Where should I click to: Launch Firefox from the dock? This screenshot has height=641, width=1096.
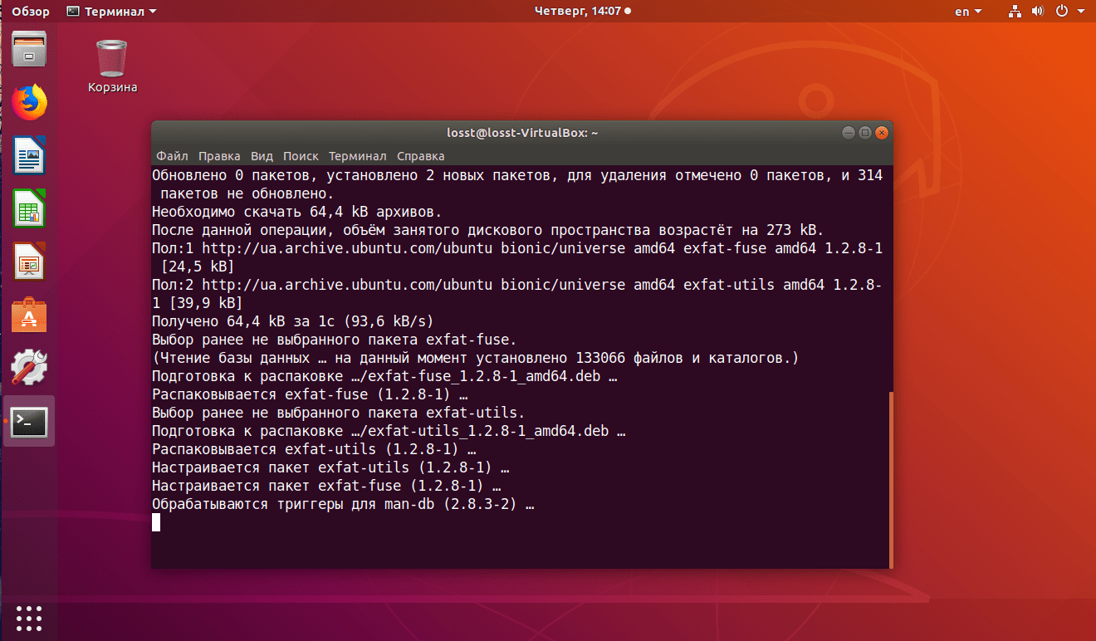[29, 102]
